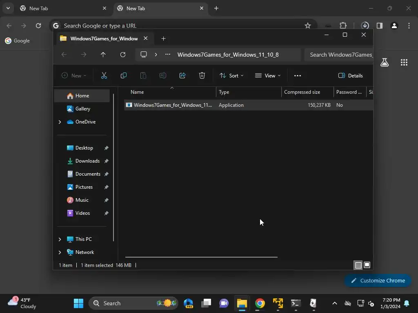This screenshot has width=418, height=313.
Task: Switch to details list view icon
Action: pos(358,265)
